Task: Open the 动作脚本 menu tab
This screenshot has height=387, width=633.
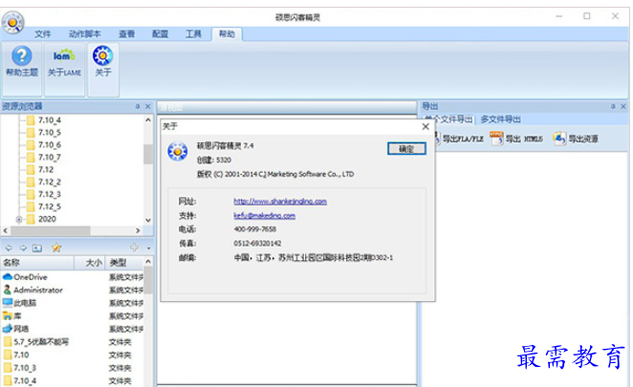Action: click(85, 33)
